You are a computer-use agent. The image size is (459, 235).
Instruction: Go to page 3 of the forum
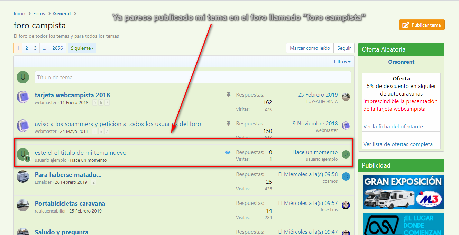coord(35,48)
